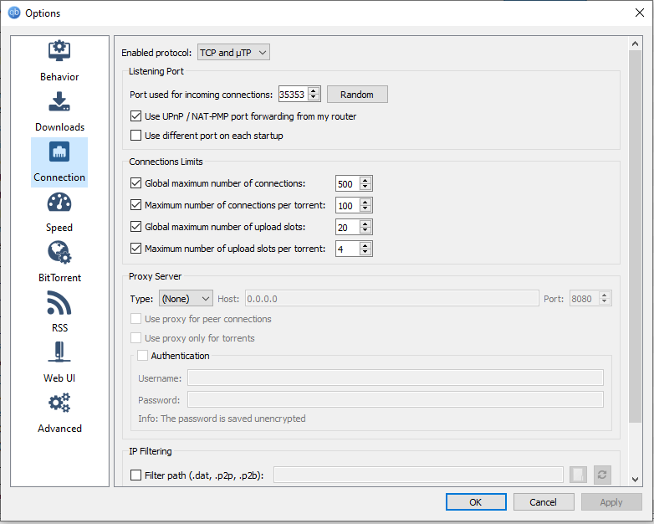Viewport: 654px width, 524px height.
Task: Decrease incoming port number
Action: (x=314, y=97)
